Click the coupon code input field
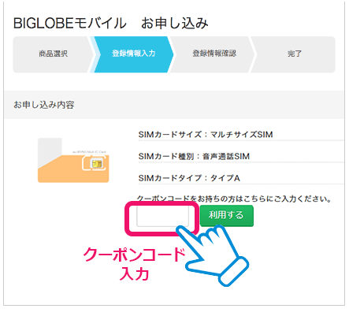 point(162,216)
